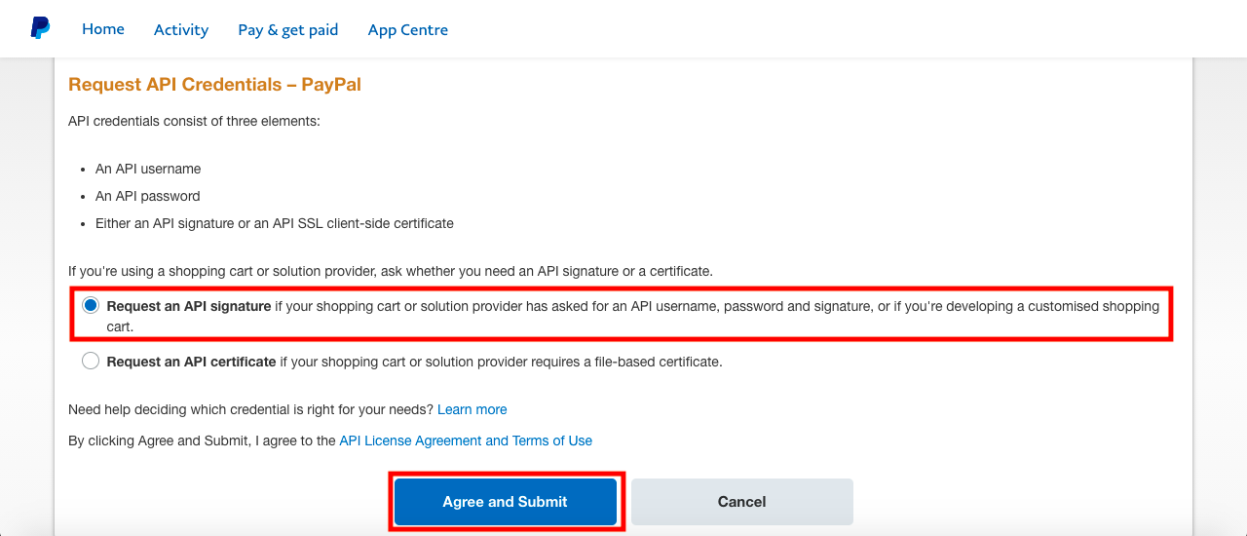Go to the Activity tab
Screen dimensions: 1247x536
click(x=181, y=29)
